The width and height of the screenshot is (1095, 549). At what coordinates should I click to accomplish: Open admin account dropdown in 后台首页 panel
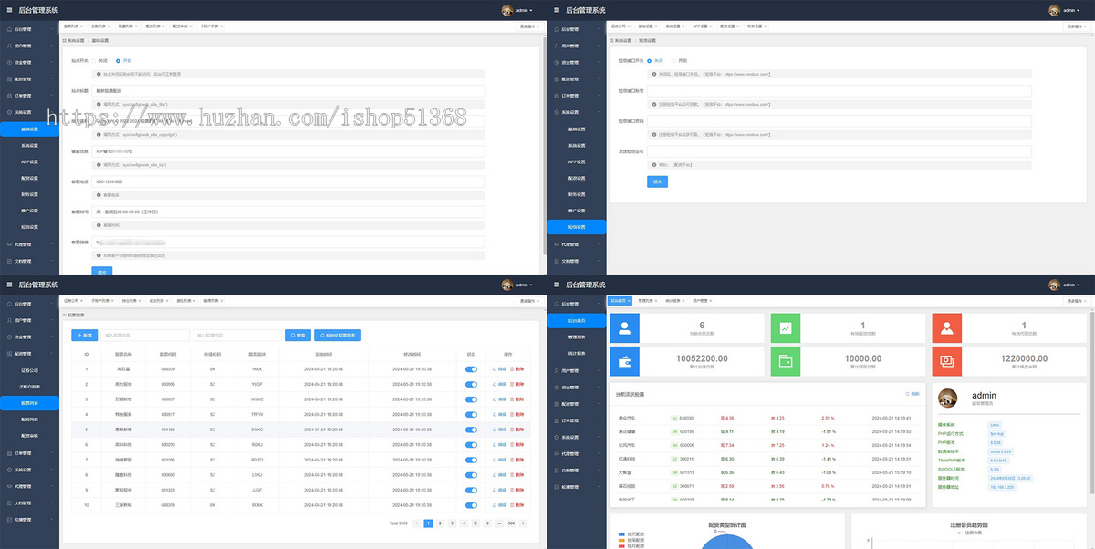pos(1072,285)
